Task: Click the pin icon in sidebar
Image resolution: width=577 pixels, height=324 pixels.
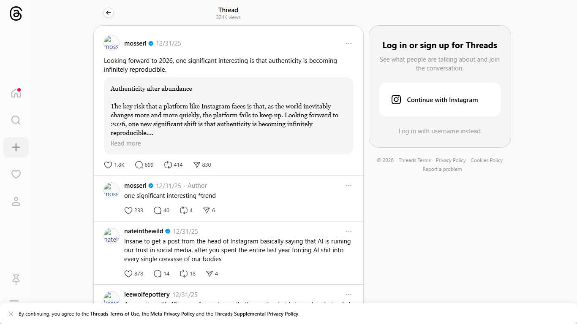Action: point(16,279)
